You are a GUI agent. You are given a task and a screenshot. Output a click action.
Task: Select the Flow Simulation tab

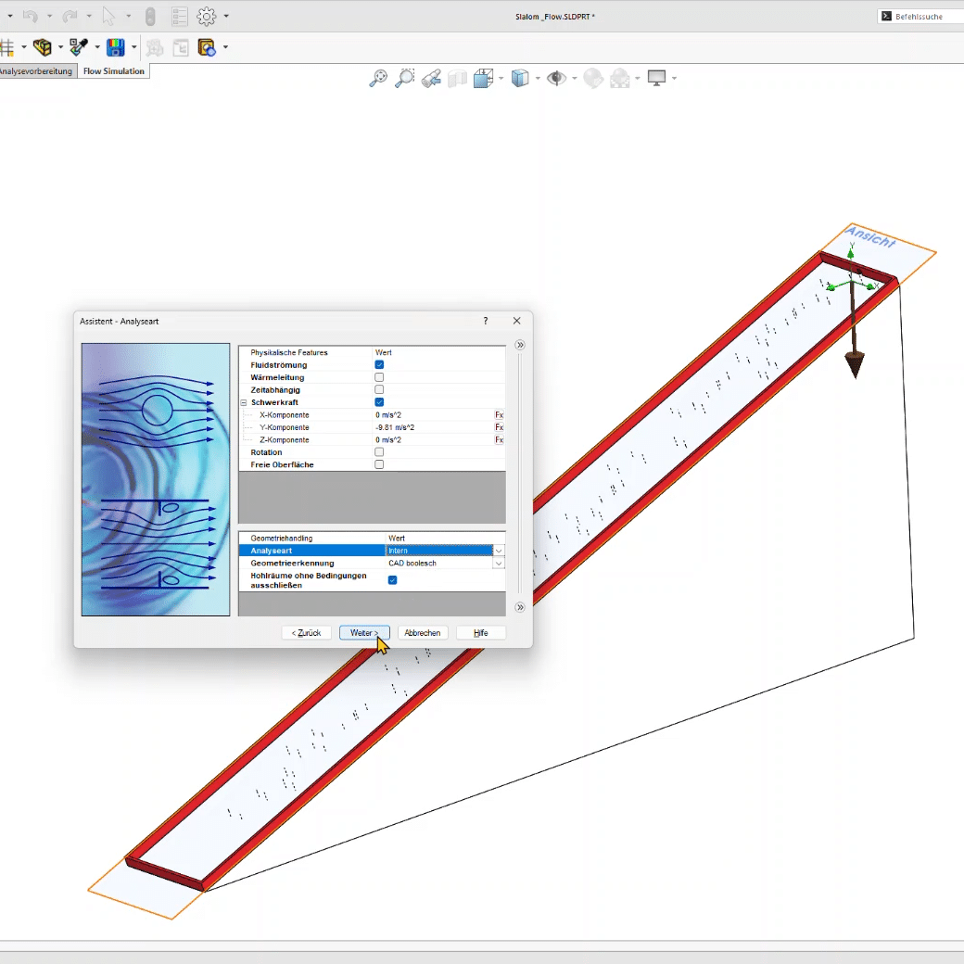[114, 71]
